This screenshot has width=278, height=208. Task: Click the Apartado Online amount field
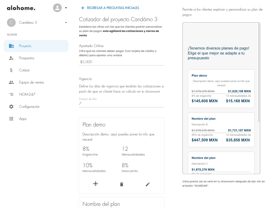(121, 62)
